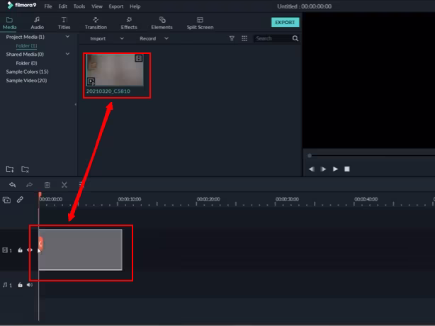This screenshot has width=435, height=326.
Task: Select Sample Colors (15)
Action: click(27, 72)
